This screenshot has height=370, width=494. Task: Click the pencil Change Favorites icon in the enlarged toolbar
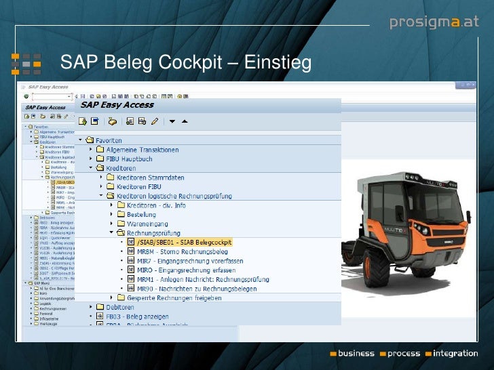coord(155,121)
